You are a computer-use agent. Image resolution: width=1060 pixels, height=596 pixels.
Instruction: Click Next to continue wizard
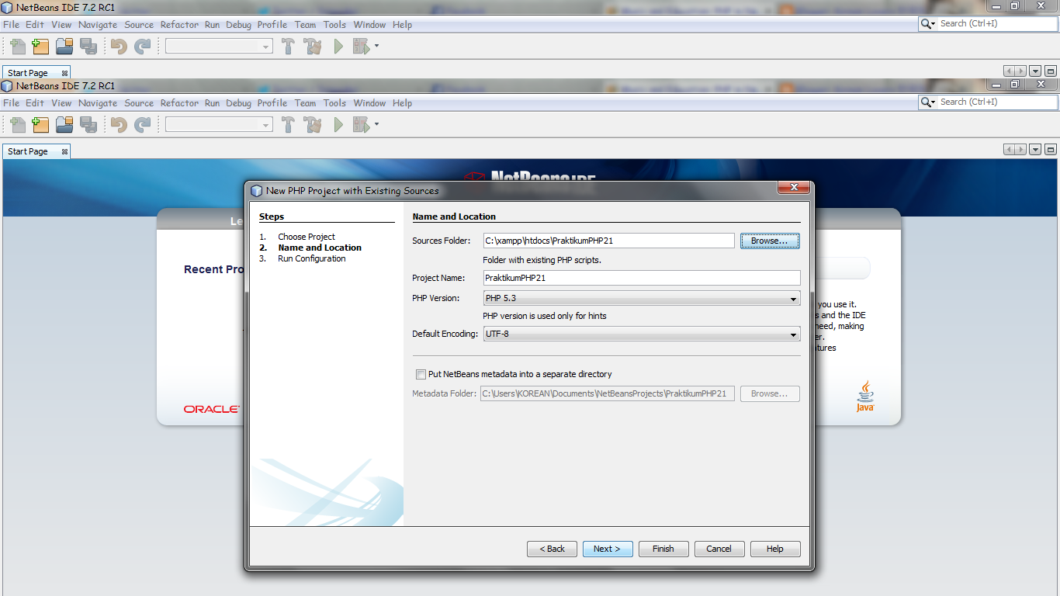pos(608,549)
